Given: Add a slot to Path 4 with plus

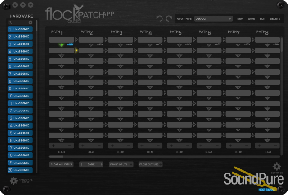Looking at the screenshot, I should click(x=142, y=146).
